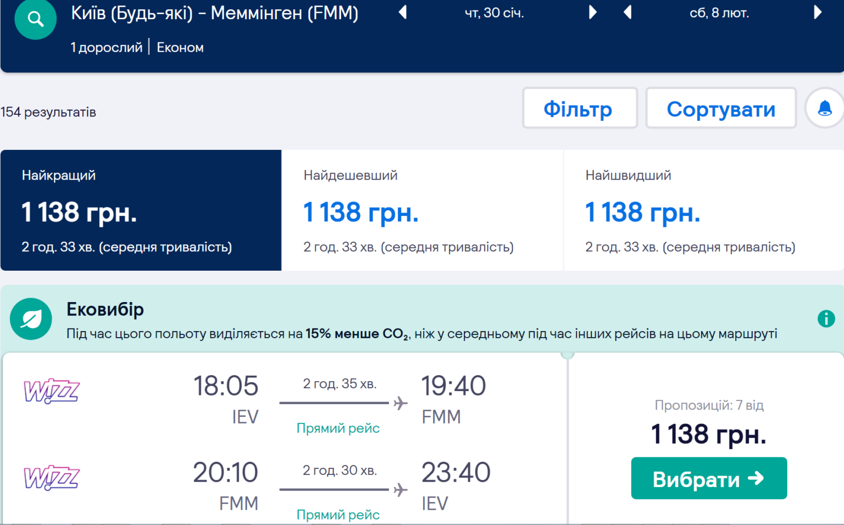Click Пропозицій: 7 від text
This screenshot has width=844, height=525.
tap(709, 405)
